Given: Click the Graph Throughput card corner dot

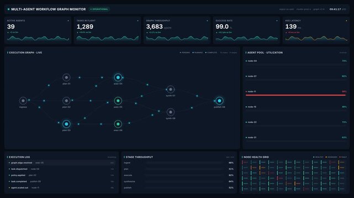Looking at the screenshot, I should coord(207,21).
